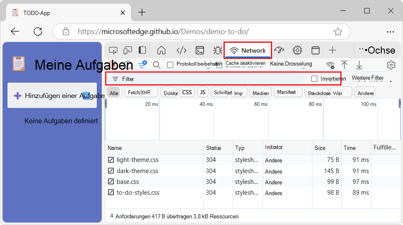Sort by Typ column header
Viewport: 403px width, 225px height.
pos(248,148)
